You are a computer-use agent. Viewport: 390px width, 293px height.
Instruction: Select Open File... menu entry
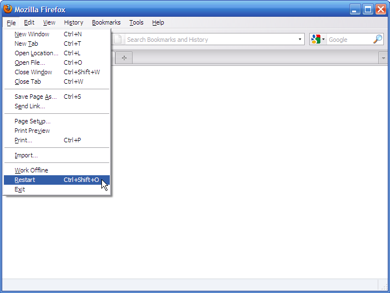point(57,63)
